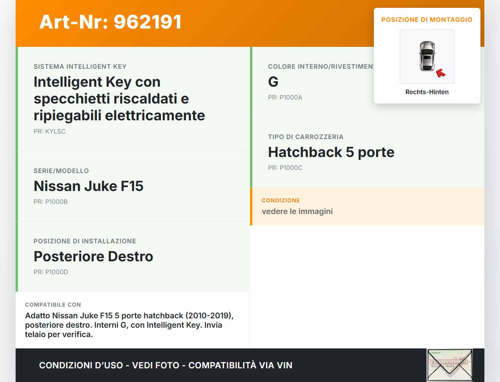The image size is (500, 382).
Task: Click the footer 'Condizioni d'uso' banner text
Action: coord(166,365)
